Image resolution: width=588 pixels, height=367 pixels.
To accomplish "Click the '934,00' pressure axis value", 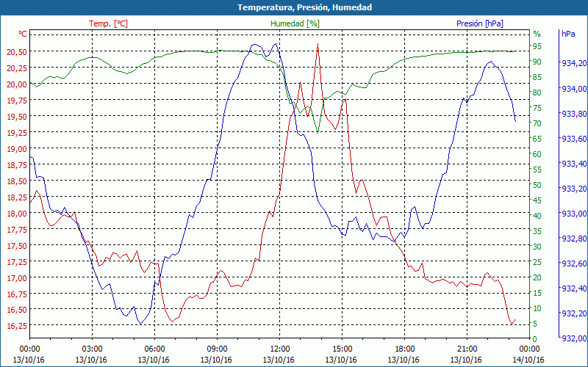I will pyautogui.click(x=574, y=89).
